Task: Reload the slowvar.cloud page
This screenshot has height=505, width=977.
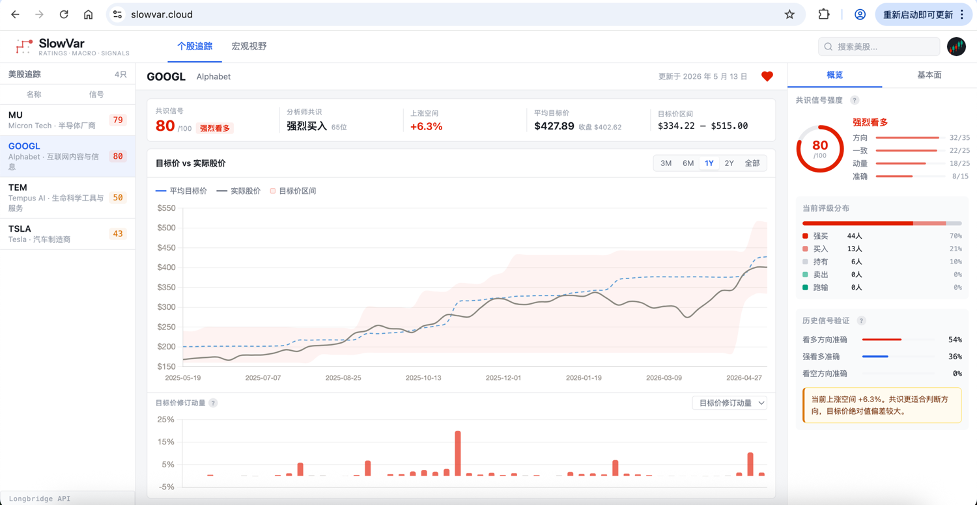Action: coord(64,14)
